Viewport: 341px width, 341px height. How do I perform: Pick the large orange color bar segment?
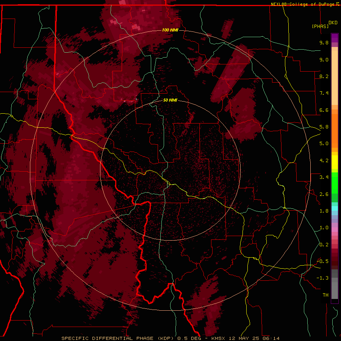(335, 131)
